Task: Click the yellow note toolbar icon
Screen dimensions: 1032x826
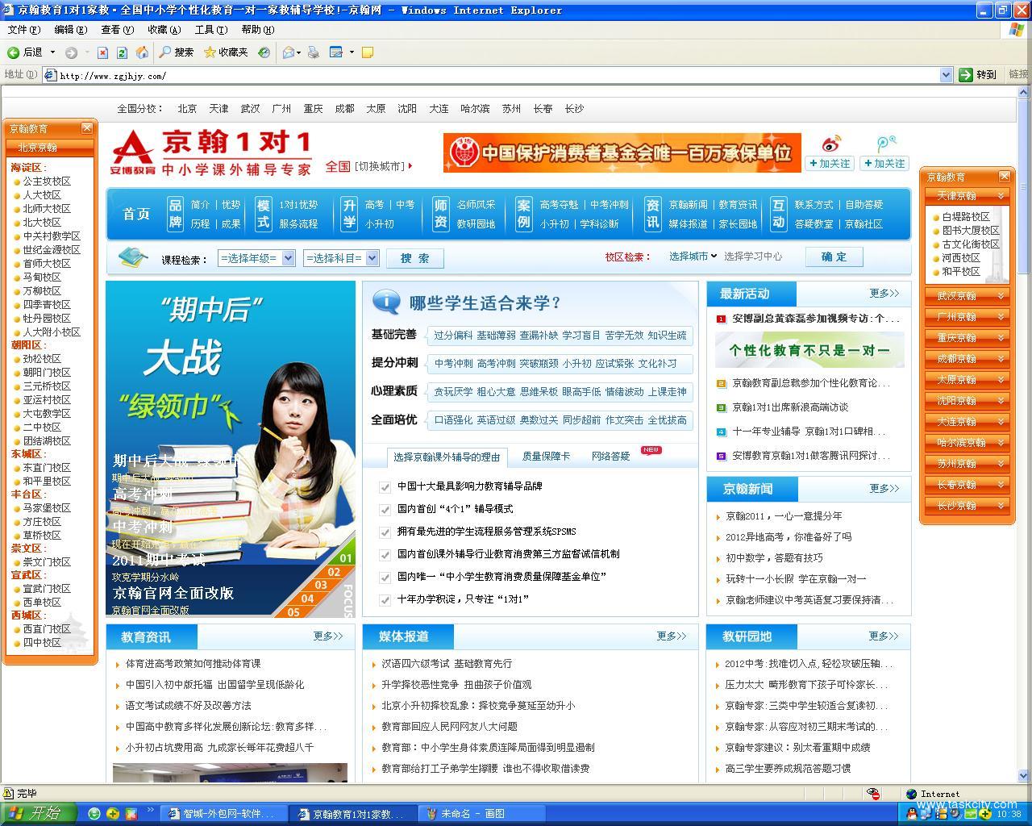Action: point(367,52)
